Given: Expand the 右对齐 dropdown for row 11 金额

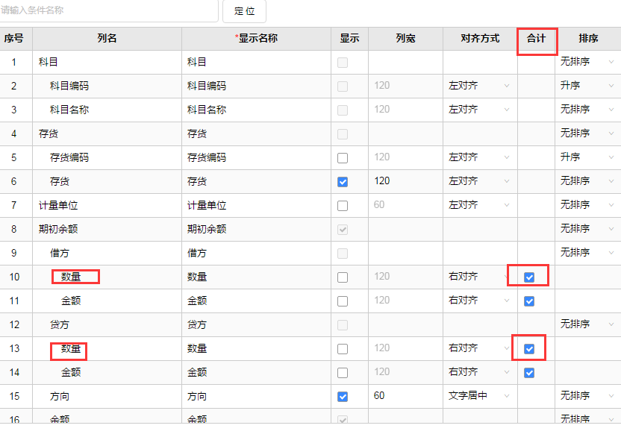Looking at the screenshot, I should 480,301.
